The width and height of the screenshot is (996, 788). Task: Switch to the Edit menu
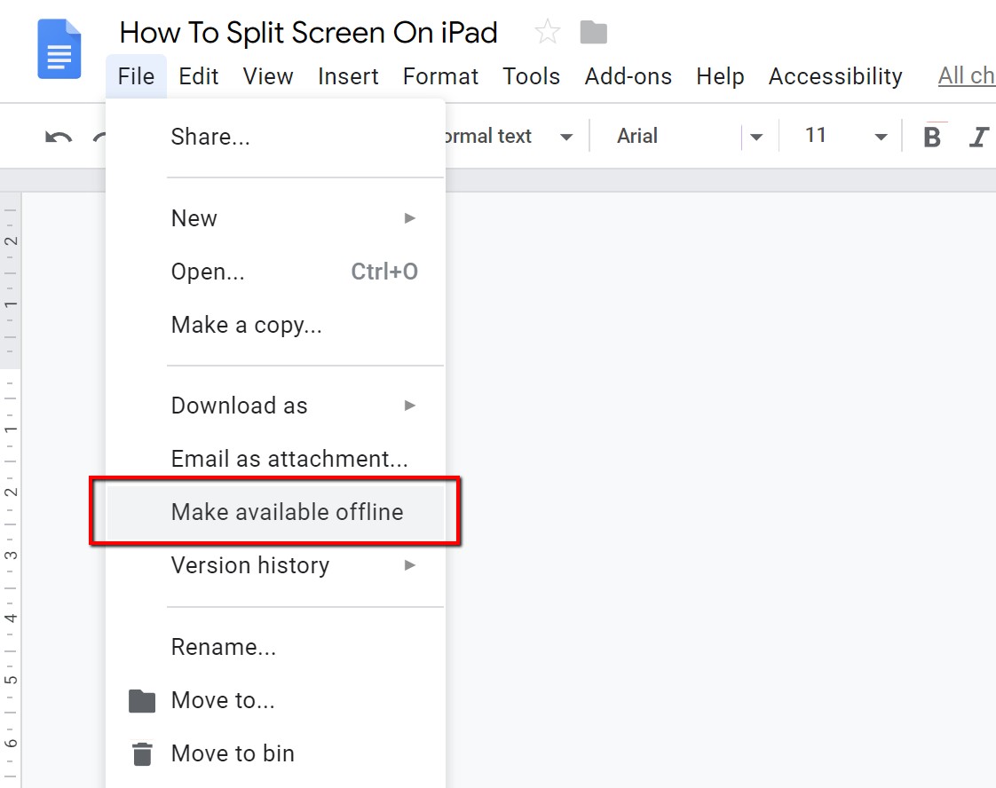click(x=198, y=76)
